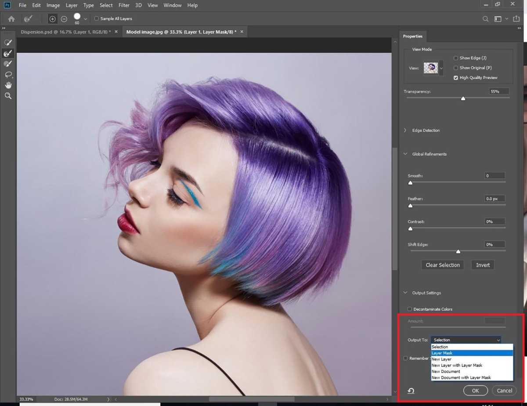Screen dimensions: 527x406
Task: Click the Transparency slider handle
Action: (463, 98)
